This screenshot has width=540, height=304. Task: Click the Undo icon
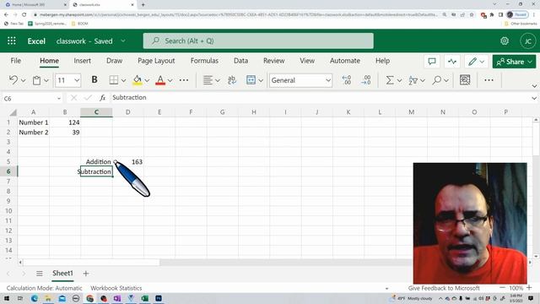click(x=13, y=80)
